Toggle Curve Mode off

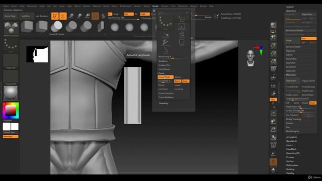point(166,77)
